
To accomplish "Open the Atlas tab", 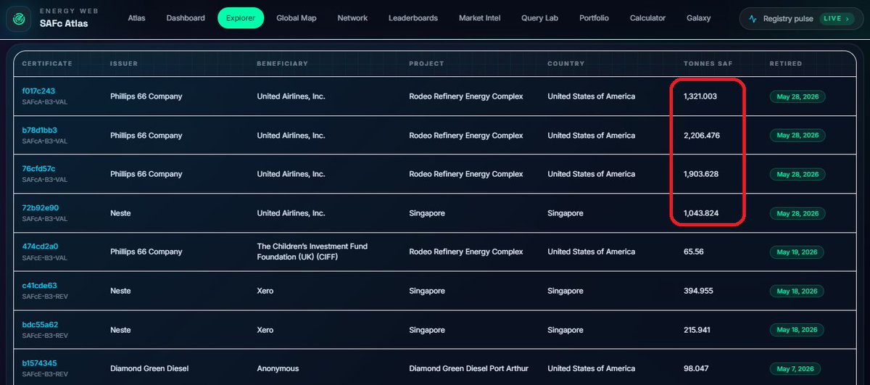I will pyautogui.click(x=136, y=18).
